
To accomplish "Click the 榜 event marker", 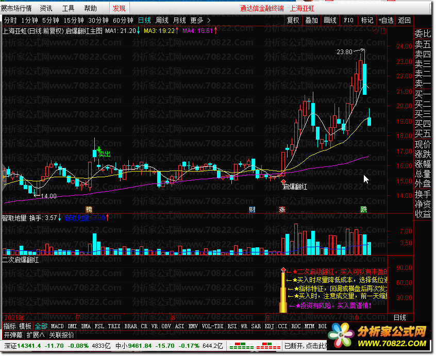I will (x=89, y=210).
